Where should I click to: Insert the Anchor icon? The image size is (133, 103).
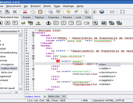point(48,23)
